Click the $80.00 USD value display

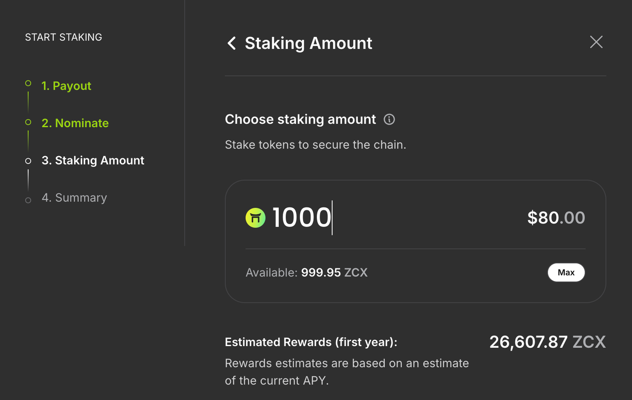[x=556, y=218]
